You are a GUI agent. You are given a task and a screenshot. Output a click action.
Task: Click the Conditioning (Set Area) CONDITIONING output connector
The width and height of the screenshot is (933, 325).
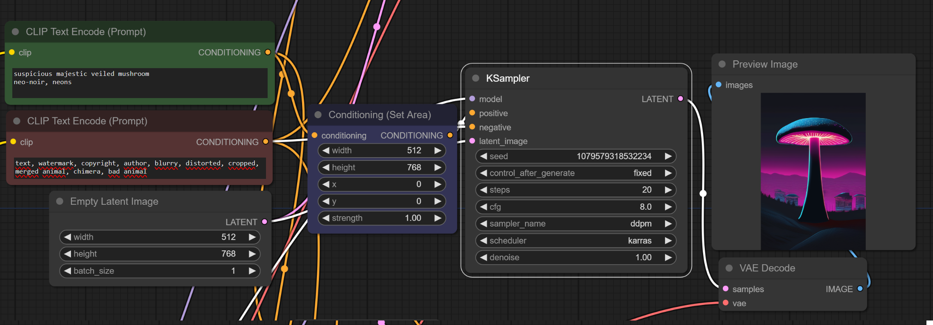click(450, 135)
